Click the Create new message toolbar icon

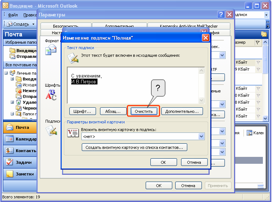(x=9, y=24)
